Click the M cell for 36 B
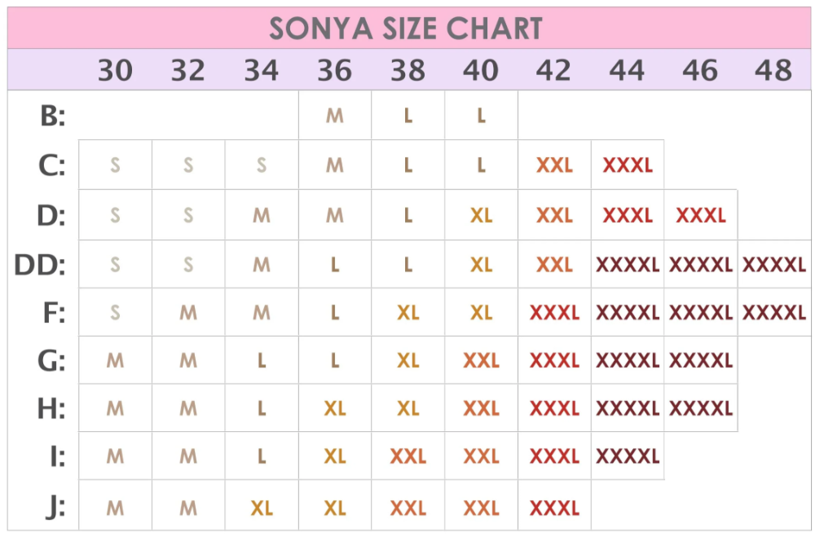This screenshot has height=559, width=824. click(x=335, y=116)
